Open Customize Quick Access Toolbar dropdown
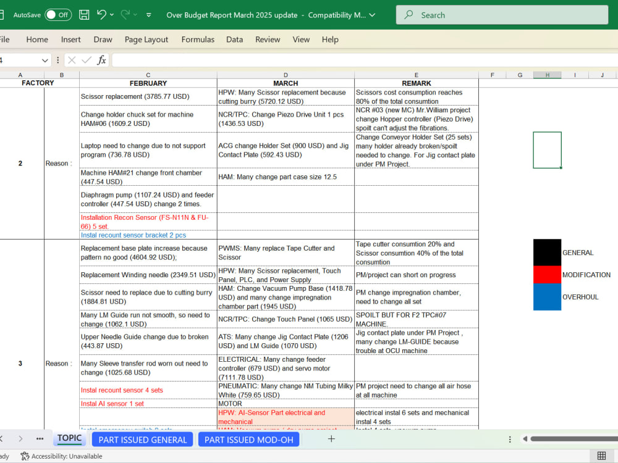 148,15
